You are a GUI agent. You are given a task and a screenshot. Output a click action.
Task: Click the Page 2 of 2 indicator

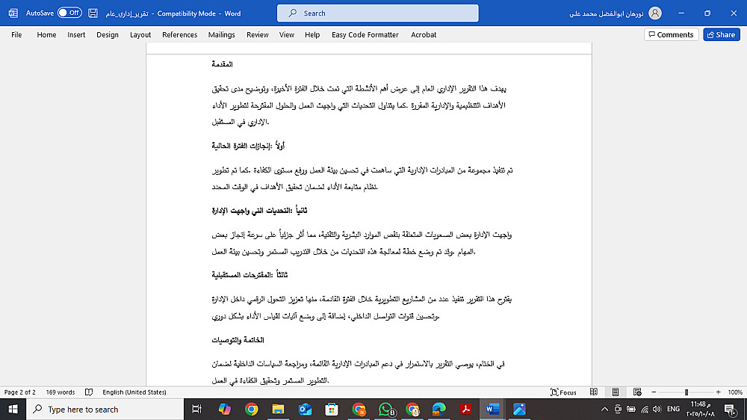click(20, 392)
